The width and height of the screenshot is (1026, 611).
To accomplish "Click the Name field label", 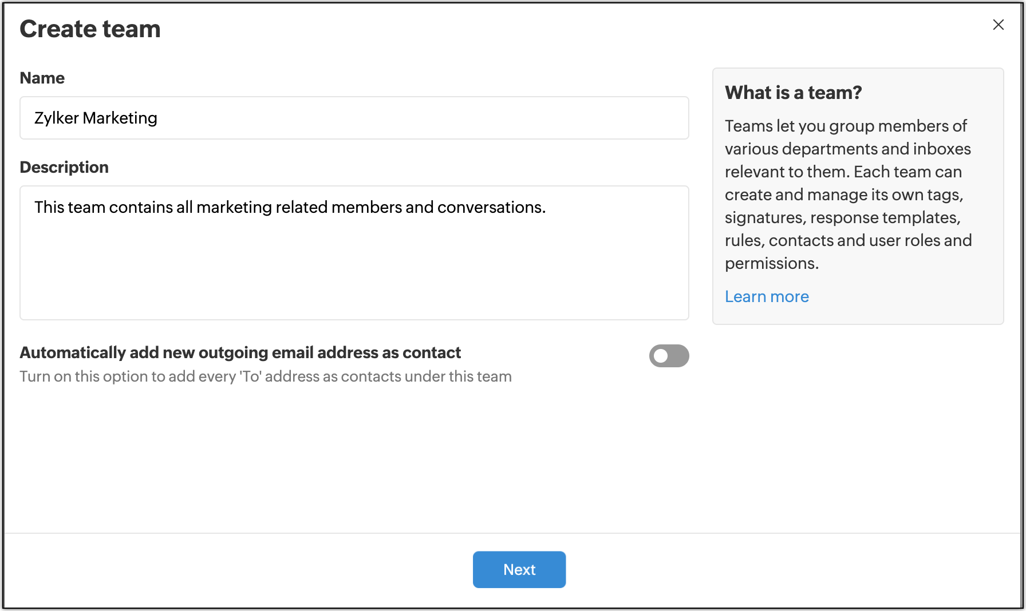I will [x=42, y=78].
